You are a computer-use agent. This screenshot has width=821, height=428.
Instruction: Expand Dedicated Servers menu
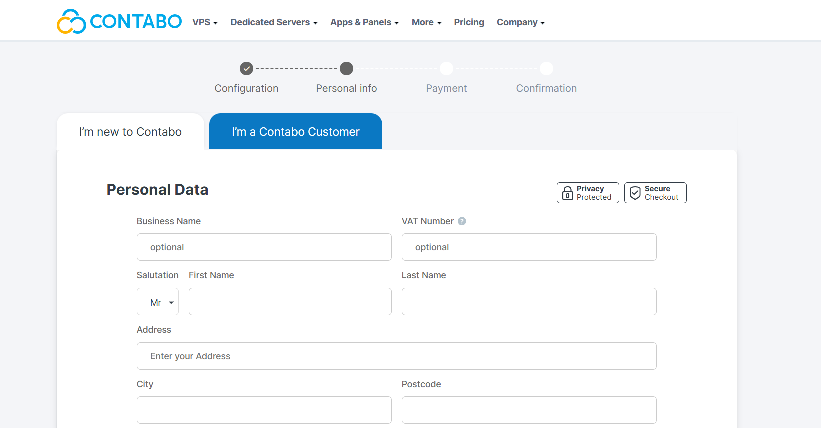[x=274, y=22]
